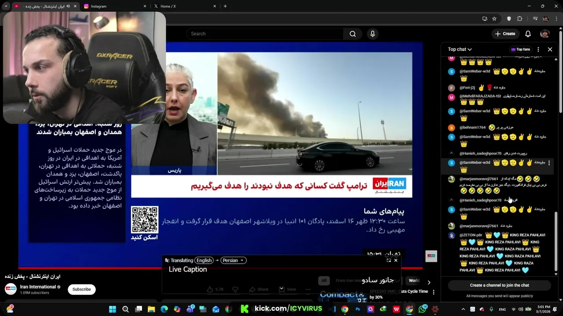
Task: Launch Microsoft Edge from taskbar
Action: pos(164,309)
